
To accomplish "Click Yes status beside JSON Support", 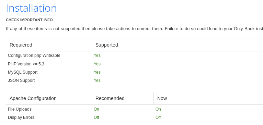I will 97,80.
